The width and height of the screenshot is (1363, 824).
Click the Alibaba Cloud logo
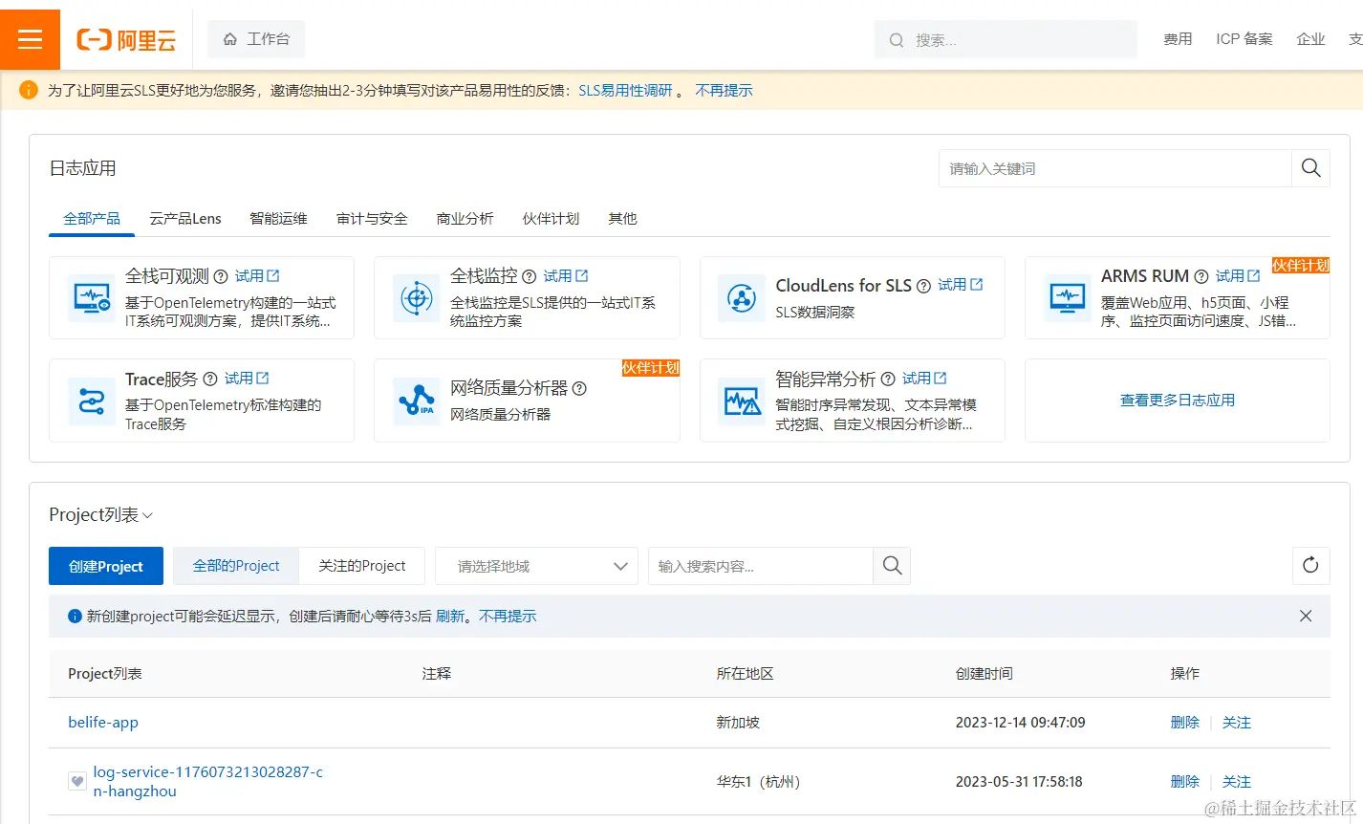(124, 39)
